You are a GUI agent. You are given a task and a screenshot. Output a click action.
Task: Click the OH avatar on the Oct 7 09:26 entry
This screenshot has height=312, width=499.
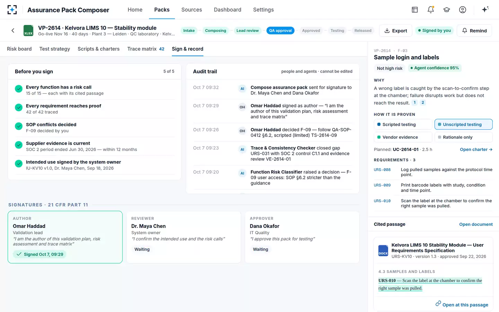point(242,131)
